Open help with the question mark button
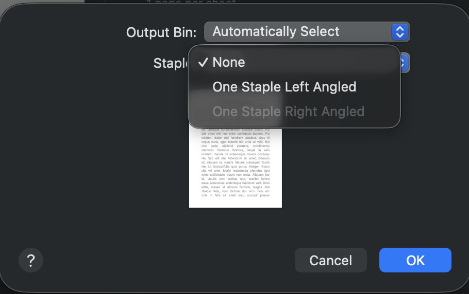 pos(31,260)
